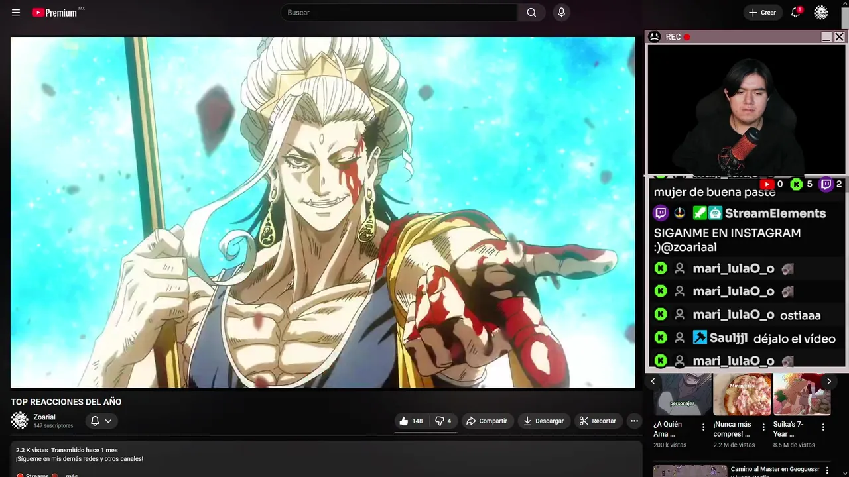Close the REC overlay window
Viewport: 849px width, 477px height.
(839, 37)
